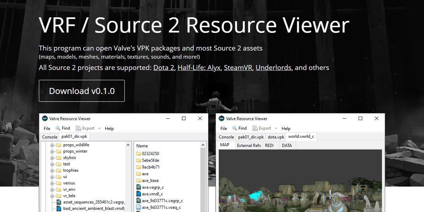Open File menu in left window
Image resolution: width=424 pixels, height=212 pixels.
point(47,128)
